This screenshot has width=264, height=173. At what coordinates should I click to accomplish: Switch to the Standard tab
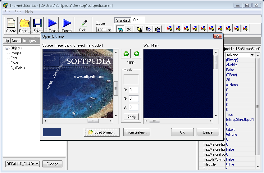(123, 20)
